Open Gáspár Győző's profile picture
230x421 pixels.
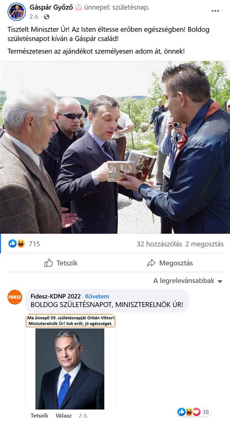point(17,12)
